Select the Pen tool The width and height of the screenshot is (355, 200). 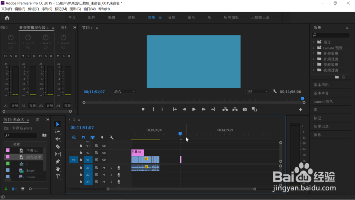click(x=58, y=162)
